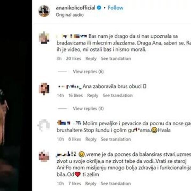Show who liked the 8 likes comment
Screen dimensions: 191x191
tap(74, 139)
